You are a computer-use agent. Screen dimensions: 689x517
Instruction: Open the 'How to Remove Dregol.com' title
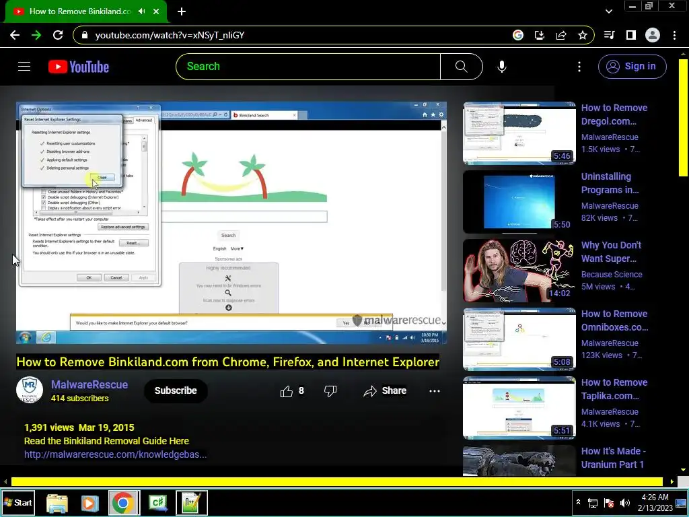click(x=614, y=114)
